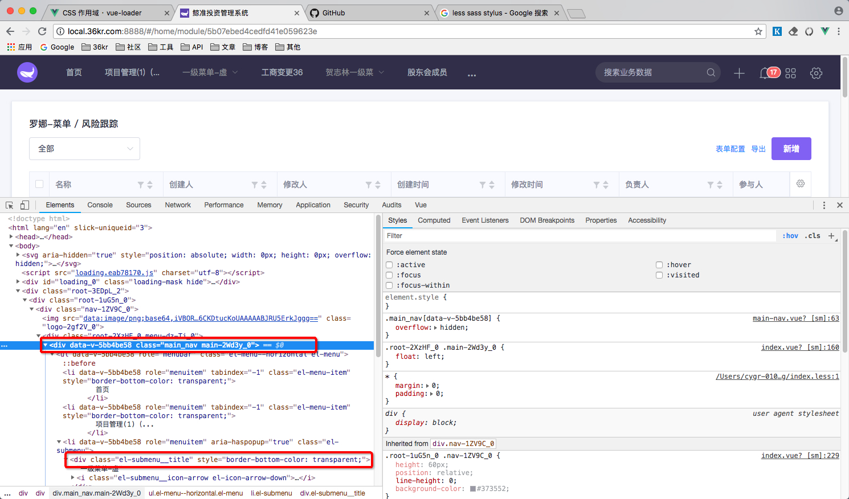Expand the div#loading_0 node

point(18,282)
